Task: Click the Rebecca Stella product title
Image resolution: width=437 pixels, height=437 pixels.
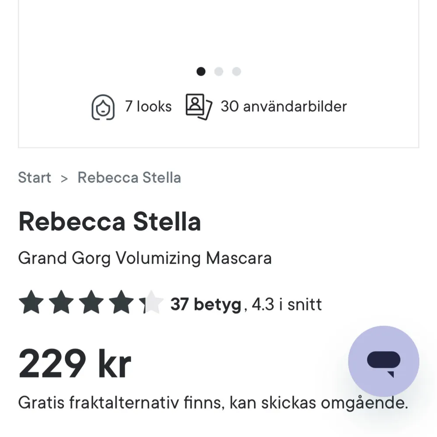Action: [x=110, y=221]
